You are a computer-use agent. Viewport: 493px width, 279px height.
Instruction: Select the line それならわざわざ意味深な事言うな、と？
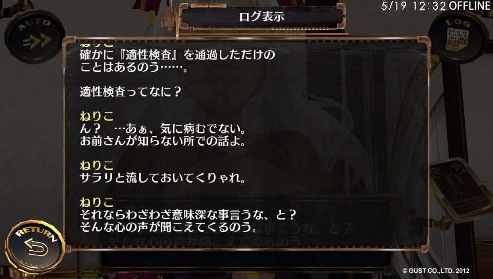click(188, 215)
